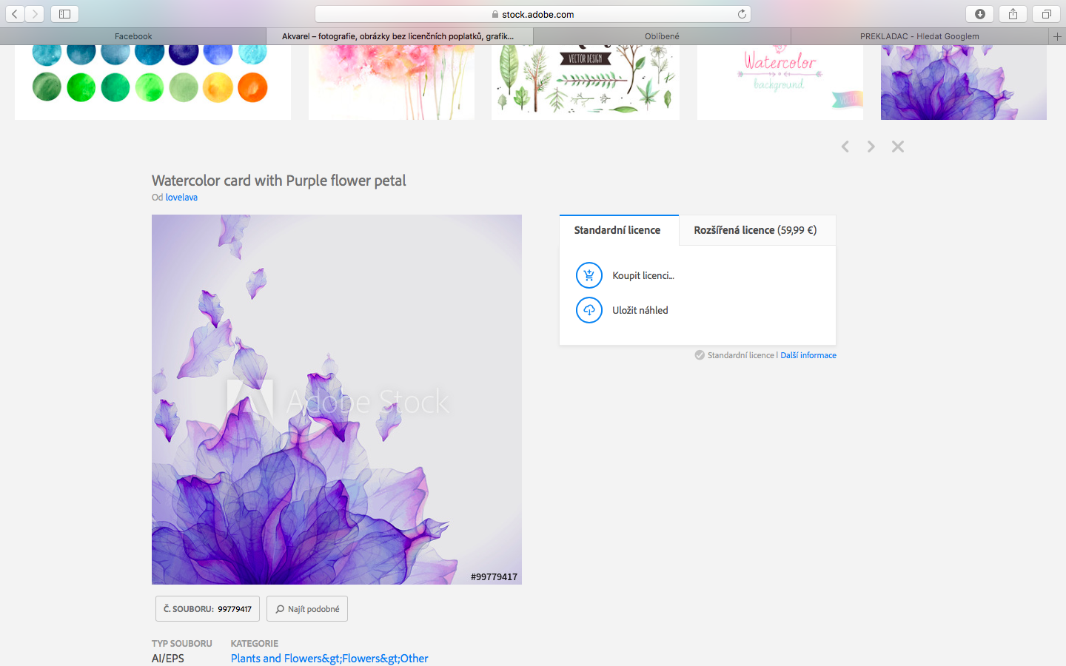Viewport: 1066px width, 666px height.
Task: Click the shopping cart Koupit licenci icon
Action: point(589,275)
